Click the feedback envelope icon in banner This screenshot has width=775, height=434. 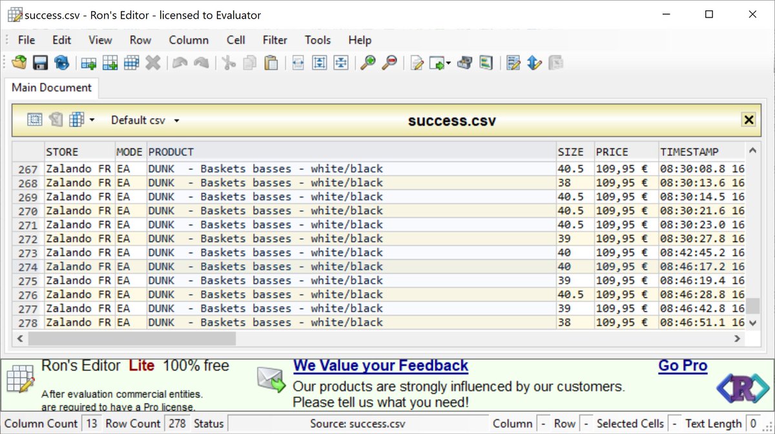pyautogui.click(x=271, y=379)
